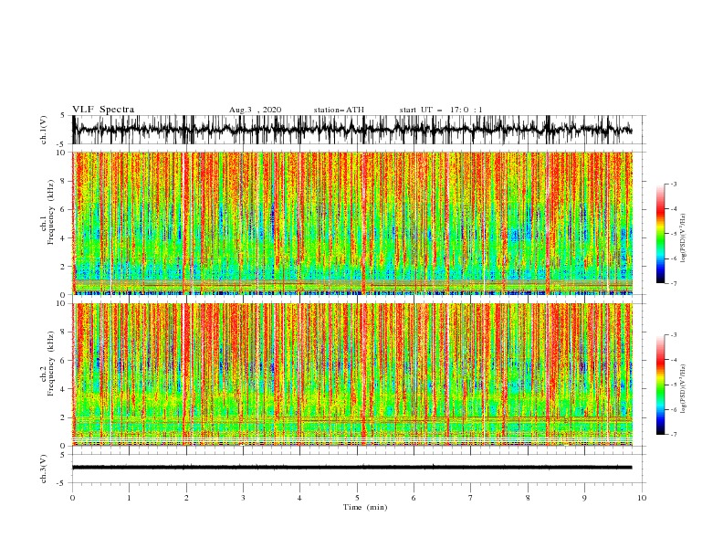This screenshot has width=723, height=559.
Task: Click the 'start UT = 17:0 :1' label
Action: [441, 110]
